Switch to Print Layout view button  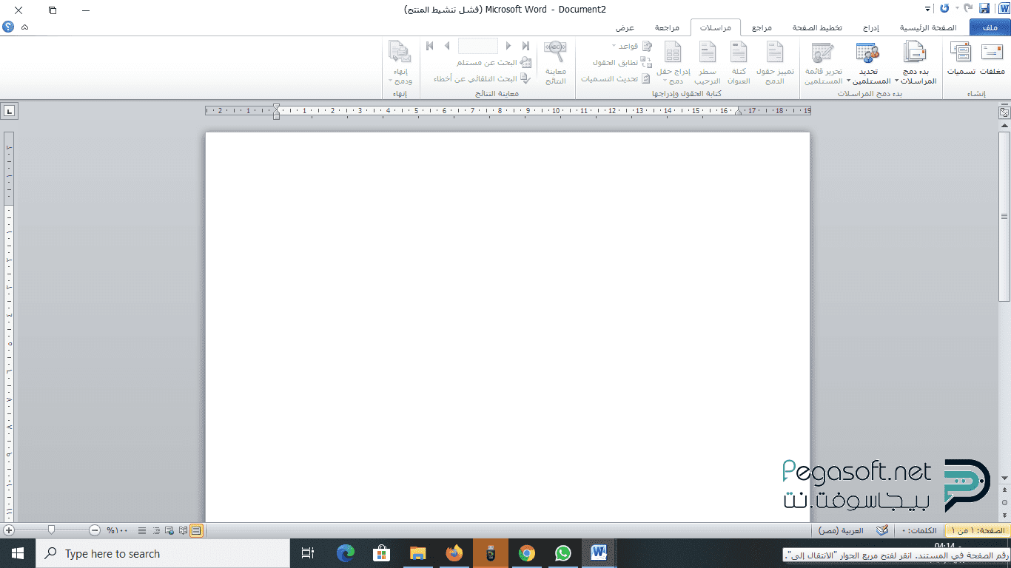click(x=196, y=530)
